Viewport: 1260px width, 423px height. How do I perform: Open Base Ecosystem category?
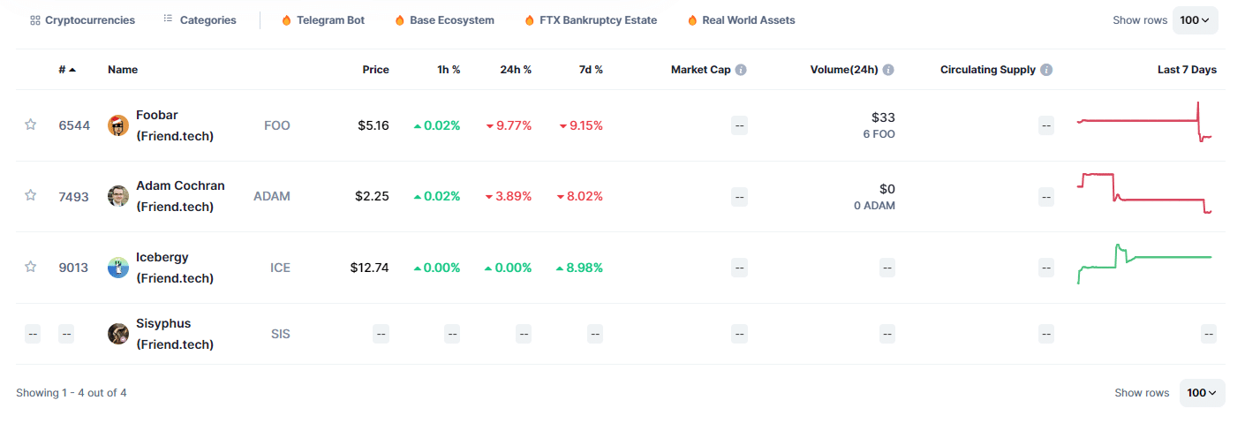click(444, 20)
